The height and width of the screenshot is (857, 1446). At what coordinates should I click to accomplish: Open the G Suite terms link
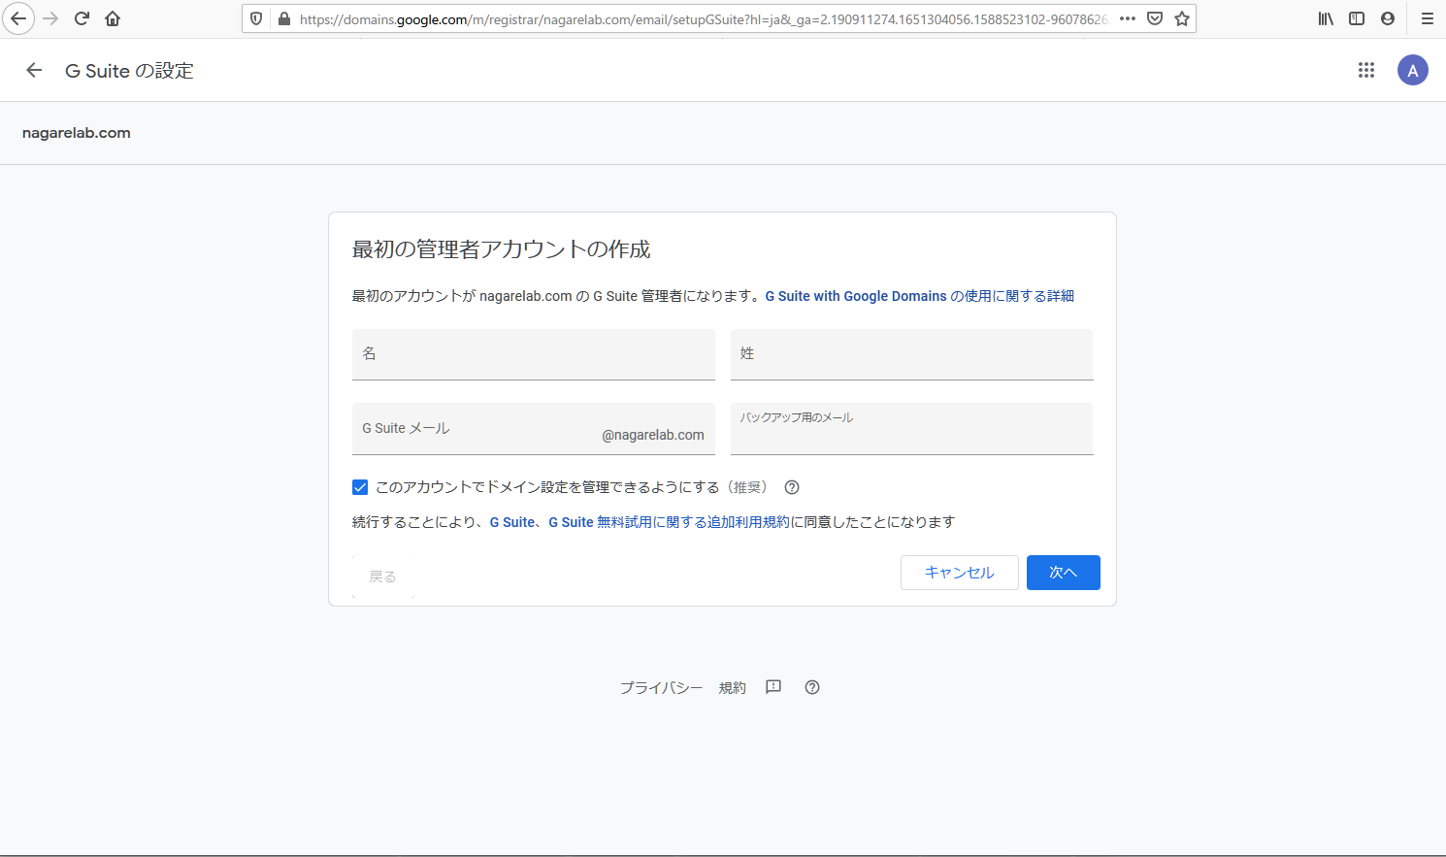[x=511, y=522]
